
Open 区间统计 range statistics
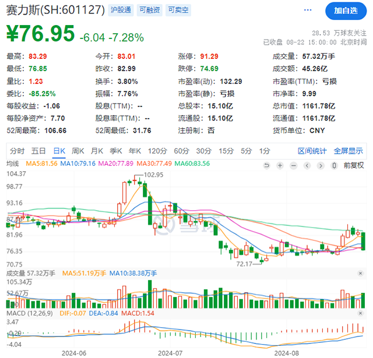click(312, 151)
